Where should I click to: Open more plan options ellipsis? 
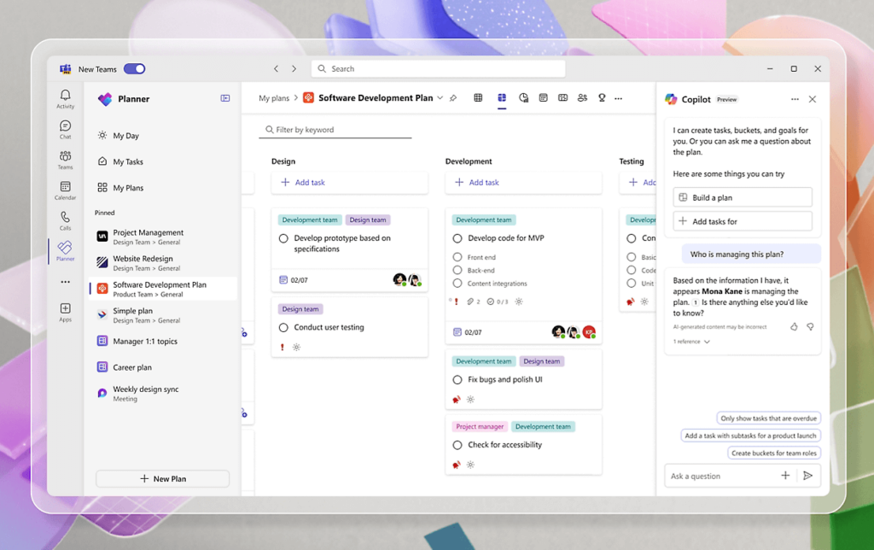click(x=618, y=98)
